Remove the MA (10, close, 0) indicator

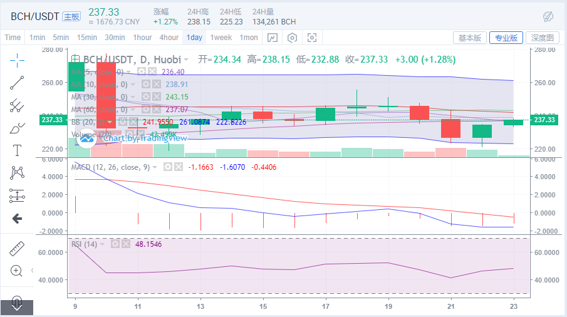(156, 84)
